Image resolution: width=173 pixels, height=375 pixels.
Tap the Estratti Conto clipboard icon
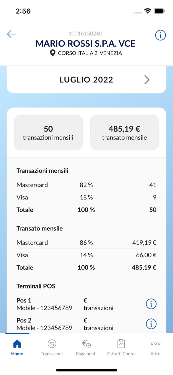pyautogui.click(x=121, y=344)
